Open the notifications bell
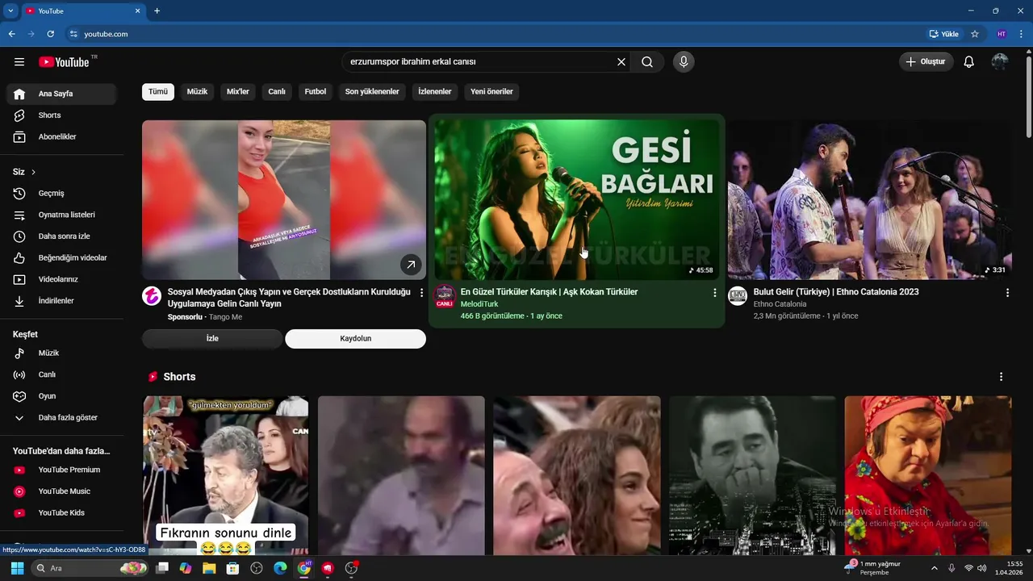1033x581 pixels. point(969,62)
